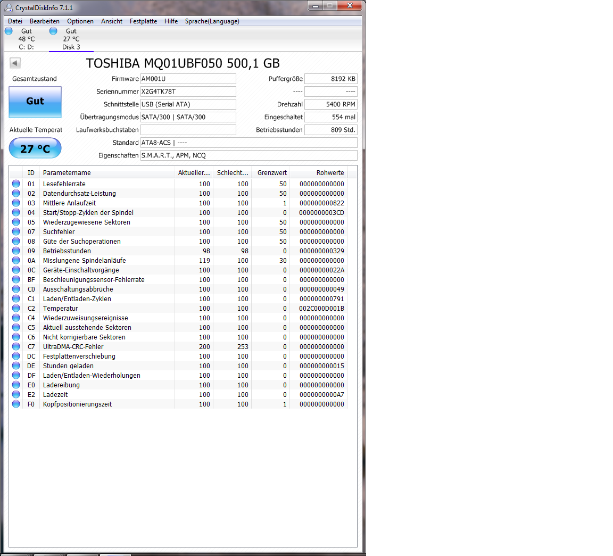This screenshot has width=613, height=556.
Task: Click status orb for Start/Stopp-Zyklen row
Action: tap(16, 212)
